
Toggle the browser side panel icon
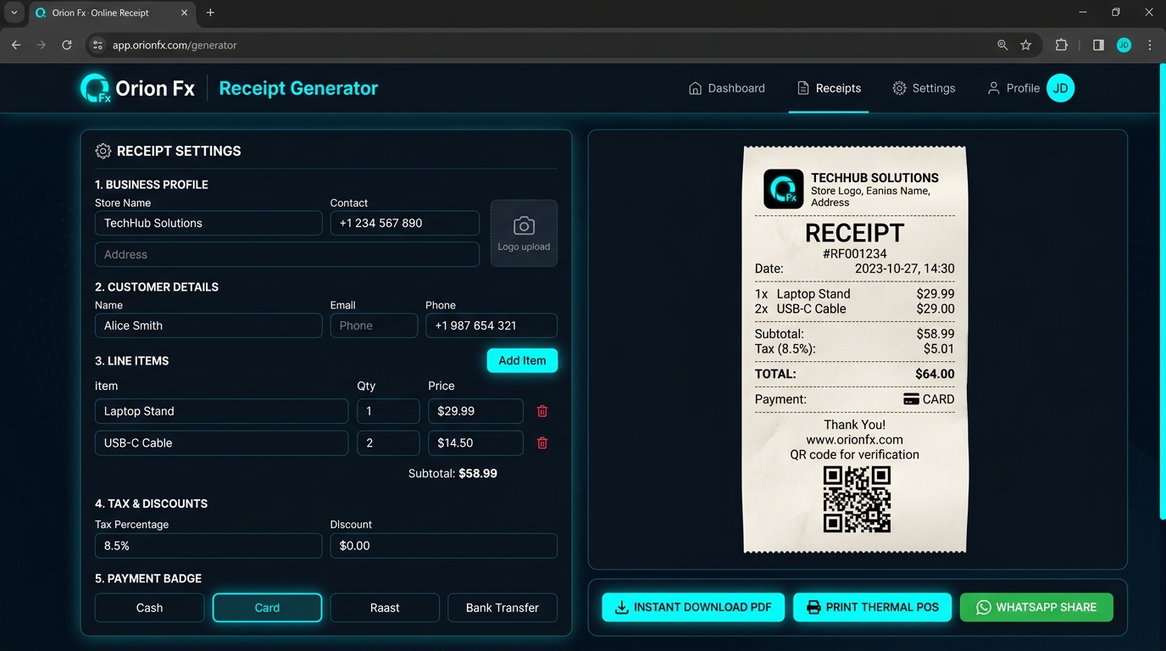pyautogui.click(x=1098, y=45)
